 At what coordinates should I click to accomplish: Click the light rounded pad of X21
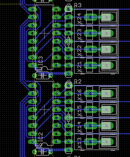(x=107, y=65)
